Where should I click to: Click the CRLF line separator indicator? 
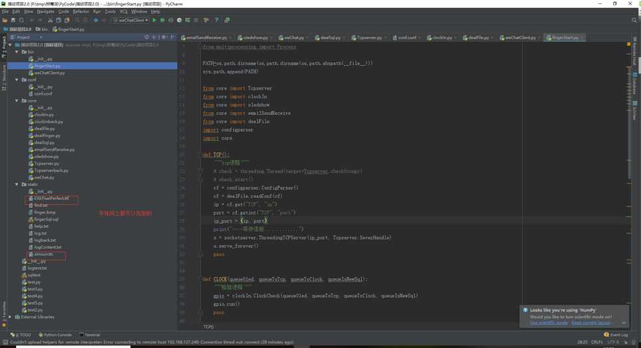pyautogui.click(x=597, y=342)
